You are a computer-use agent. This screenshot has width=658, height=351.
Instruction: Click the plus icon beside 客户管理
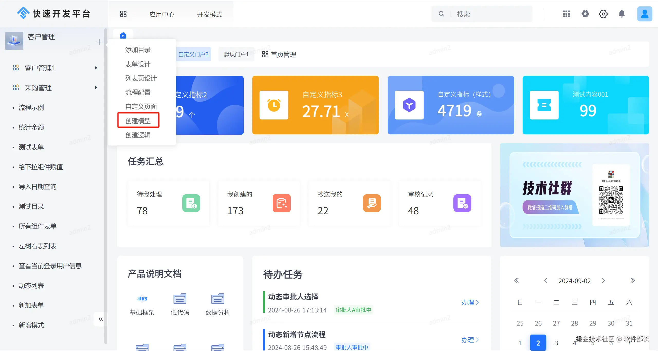(x=99, y=42)
